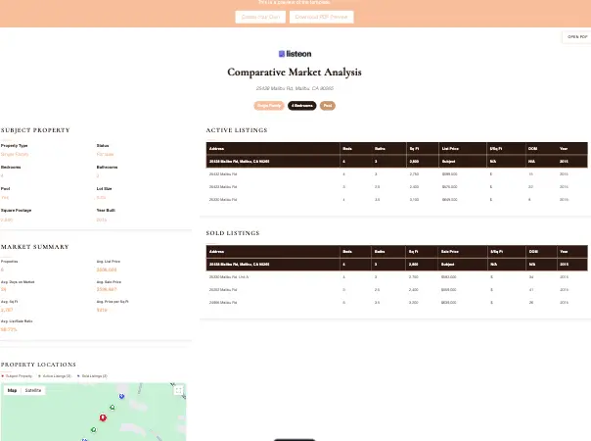The width and height of the screenshot is (591, 441).
Task: Click Avg. Sale Price value
Action: (x=107, y=290)
